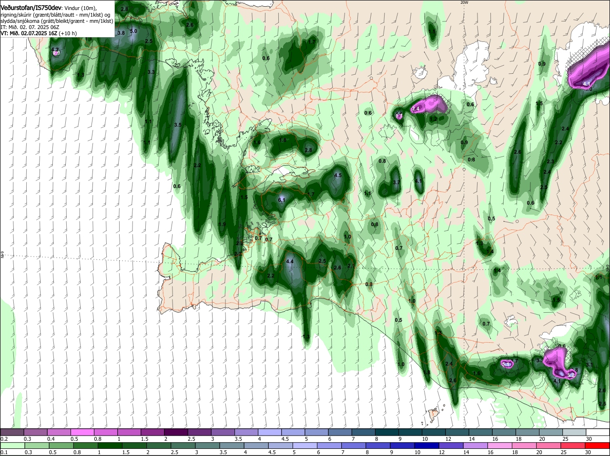Click the 5.2 value in the purple snow area
The height and width of the screenshot is (456, 610).
(571, 375)
